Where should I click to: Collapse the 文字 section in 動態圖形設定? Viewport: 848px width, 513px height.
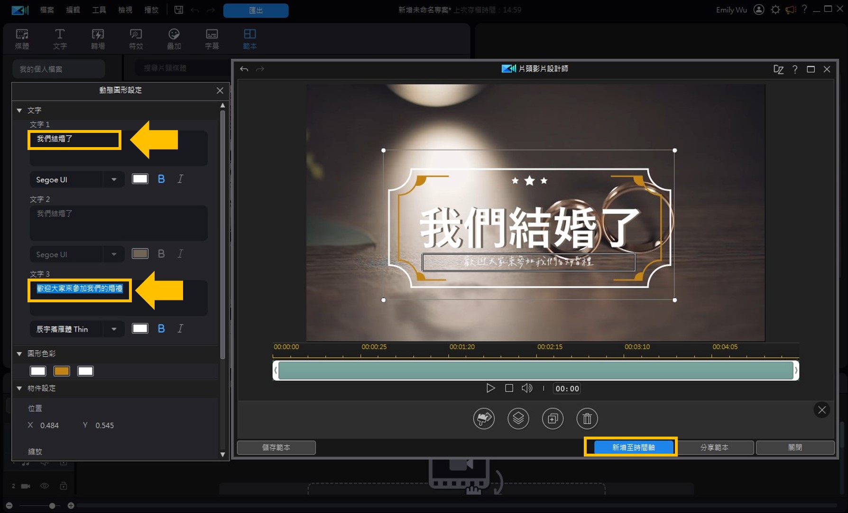[x=19, y=110]
